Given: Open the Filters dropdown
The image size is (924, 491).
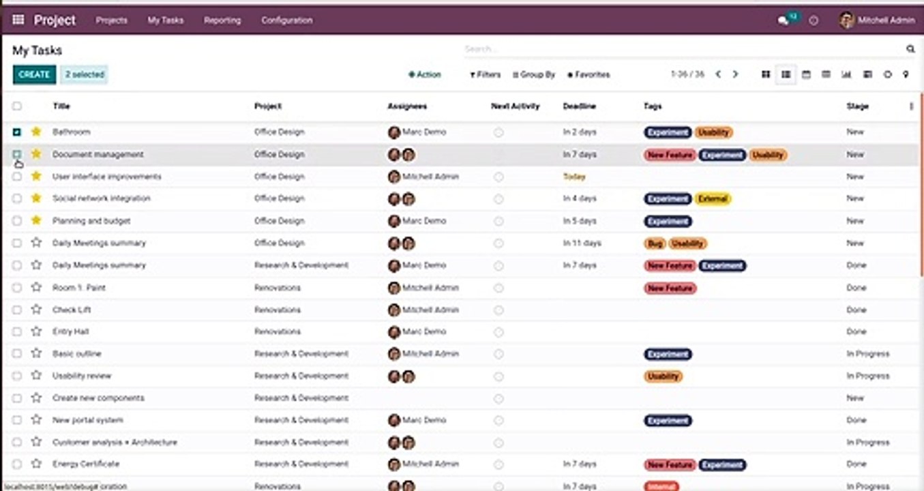Looking at the screenshot, I should pyautogui.click(x=486, y=74).
